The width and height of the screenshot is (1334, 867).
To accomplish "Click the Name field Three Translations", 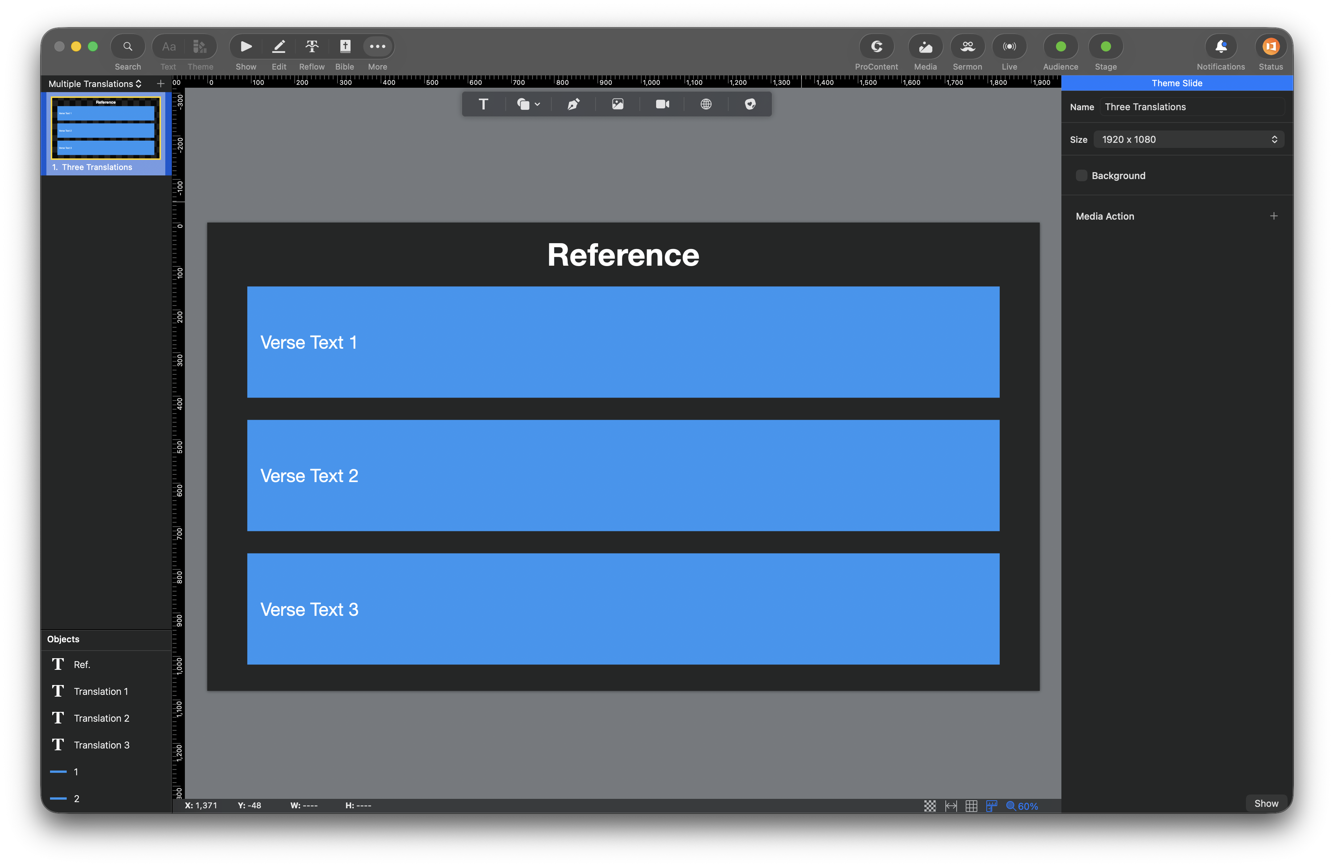I will [1192, 107].
